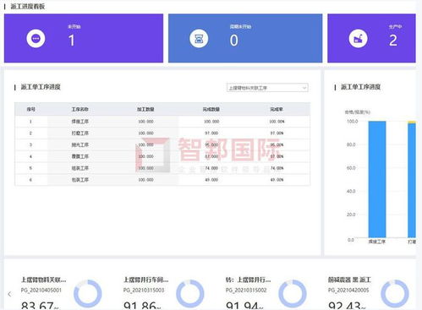This screenshot has width=422, height=310.
Task: Select the 加工数量 column header
Action: (145, 109)
